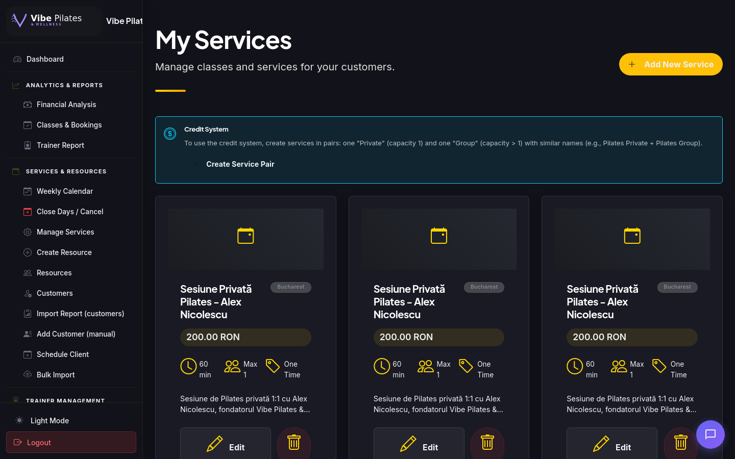This screenshot has width=735, height=459.
Task: Collapse the Services & Resources section
Action: tap(66, 171)
